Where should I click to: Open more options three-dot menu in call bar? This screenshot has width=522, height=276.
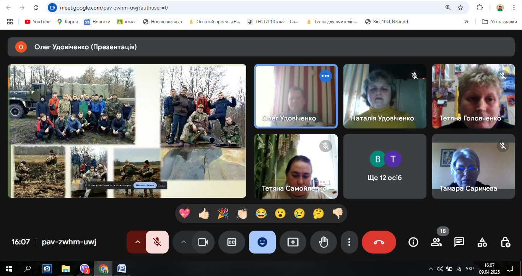(x=349, y=242)
